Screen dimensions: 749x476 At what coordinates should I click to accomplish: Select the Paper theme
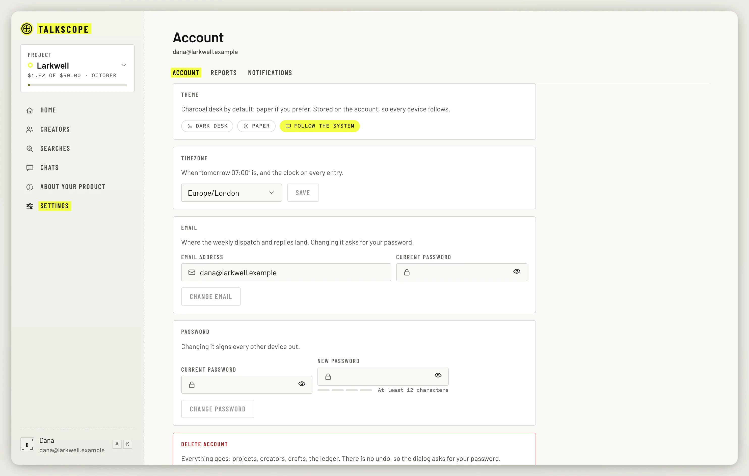256,126
